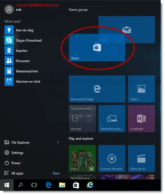Select Kaarten app label
This screenshot has height=195, width=165.
coord(22,51)
